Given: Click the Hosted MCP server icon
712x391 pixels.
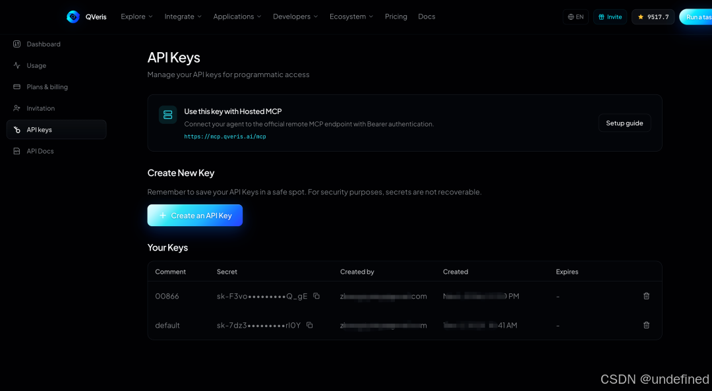Looking at the screenshot, I should coord(167,115).
